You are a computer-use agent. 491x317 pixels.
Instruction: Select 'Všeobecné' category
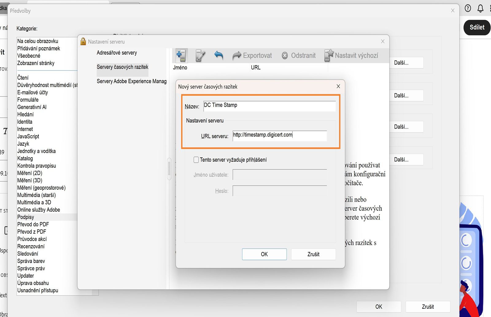(29, 56)
